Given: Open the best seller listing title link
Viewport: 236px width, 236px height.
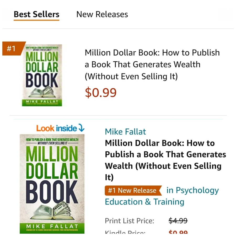Looking at the screenshot, I should [152, 65].
